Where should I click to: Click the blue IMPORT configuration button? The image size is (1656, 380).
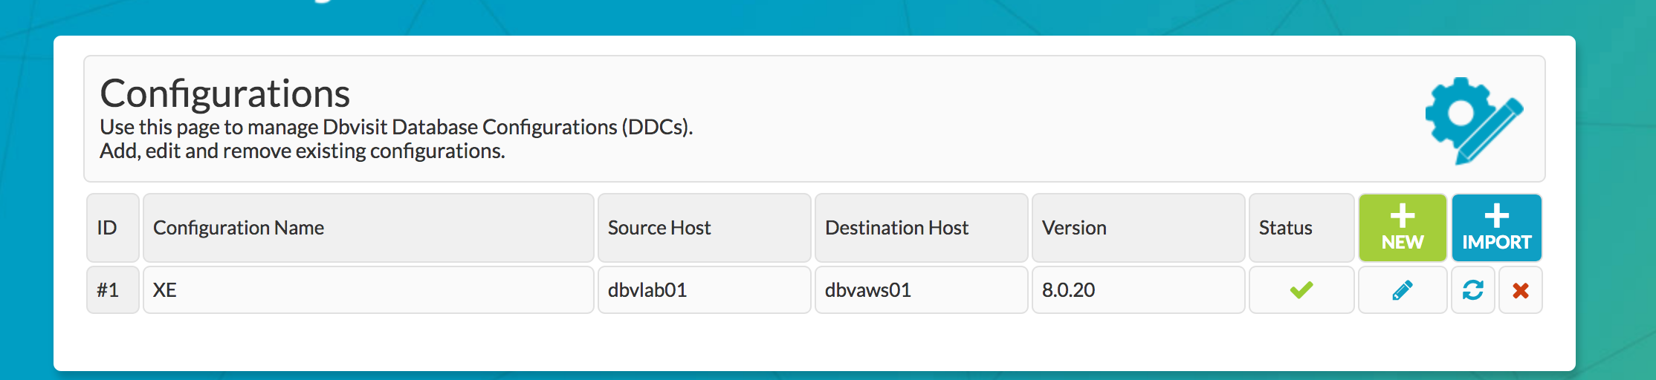1497,228
